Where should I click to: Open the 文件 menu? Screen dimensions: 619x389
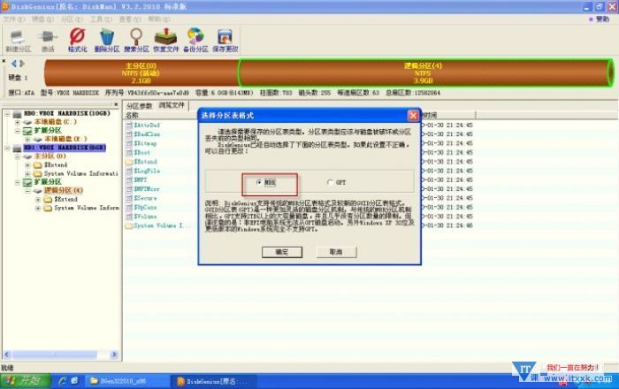[14, 19]
